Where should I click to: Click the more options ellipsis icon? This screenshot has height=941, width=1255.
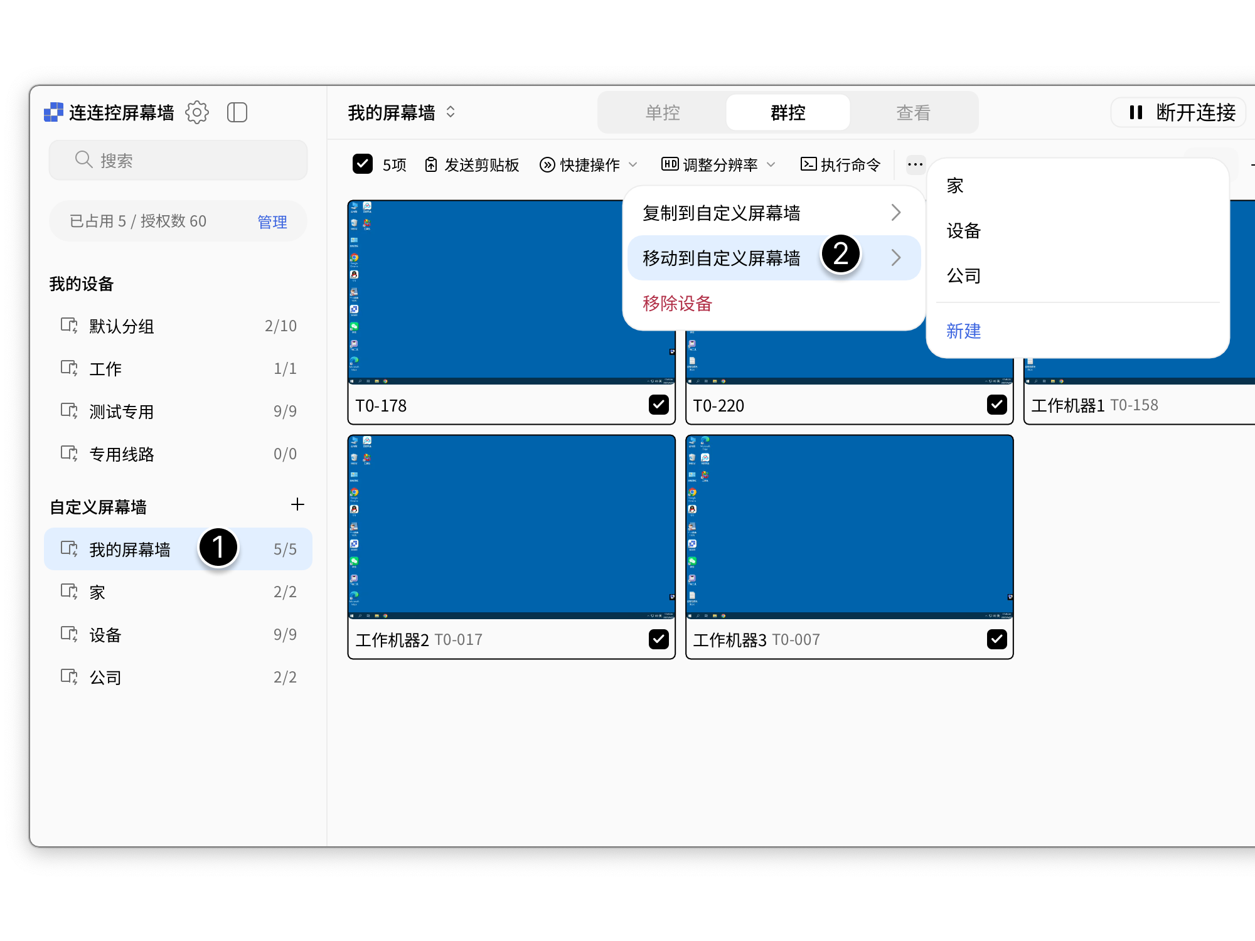point(915,164)
